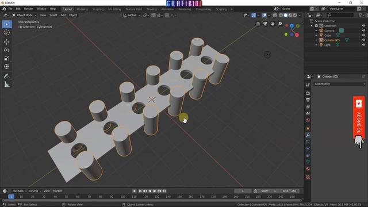Open Global transform orientation dropdown
This screenshot has height=207, width=368.
pyautogui.click(x=132, y=16)
